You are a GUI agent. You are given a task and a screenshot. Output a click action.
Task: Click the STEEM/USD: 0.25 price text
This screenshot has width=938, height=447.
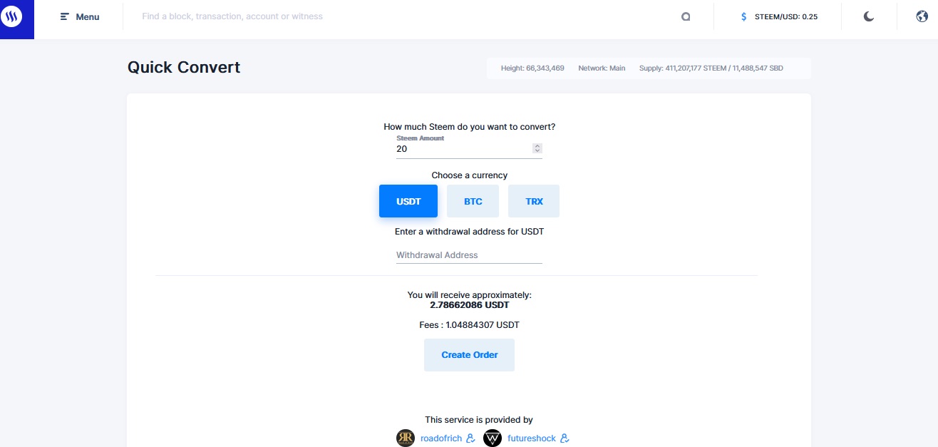[x=786, y=16]
